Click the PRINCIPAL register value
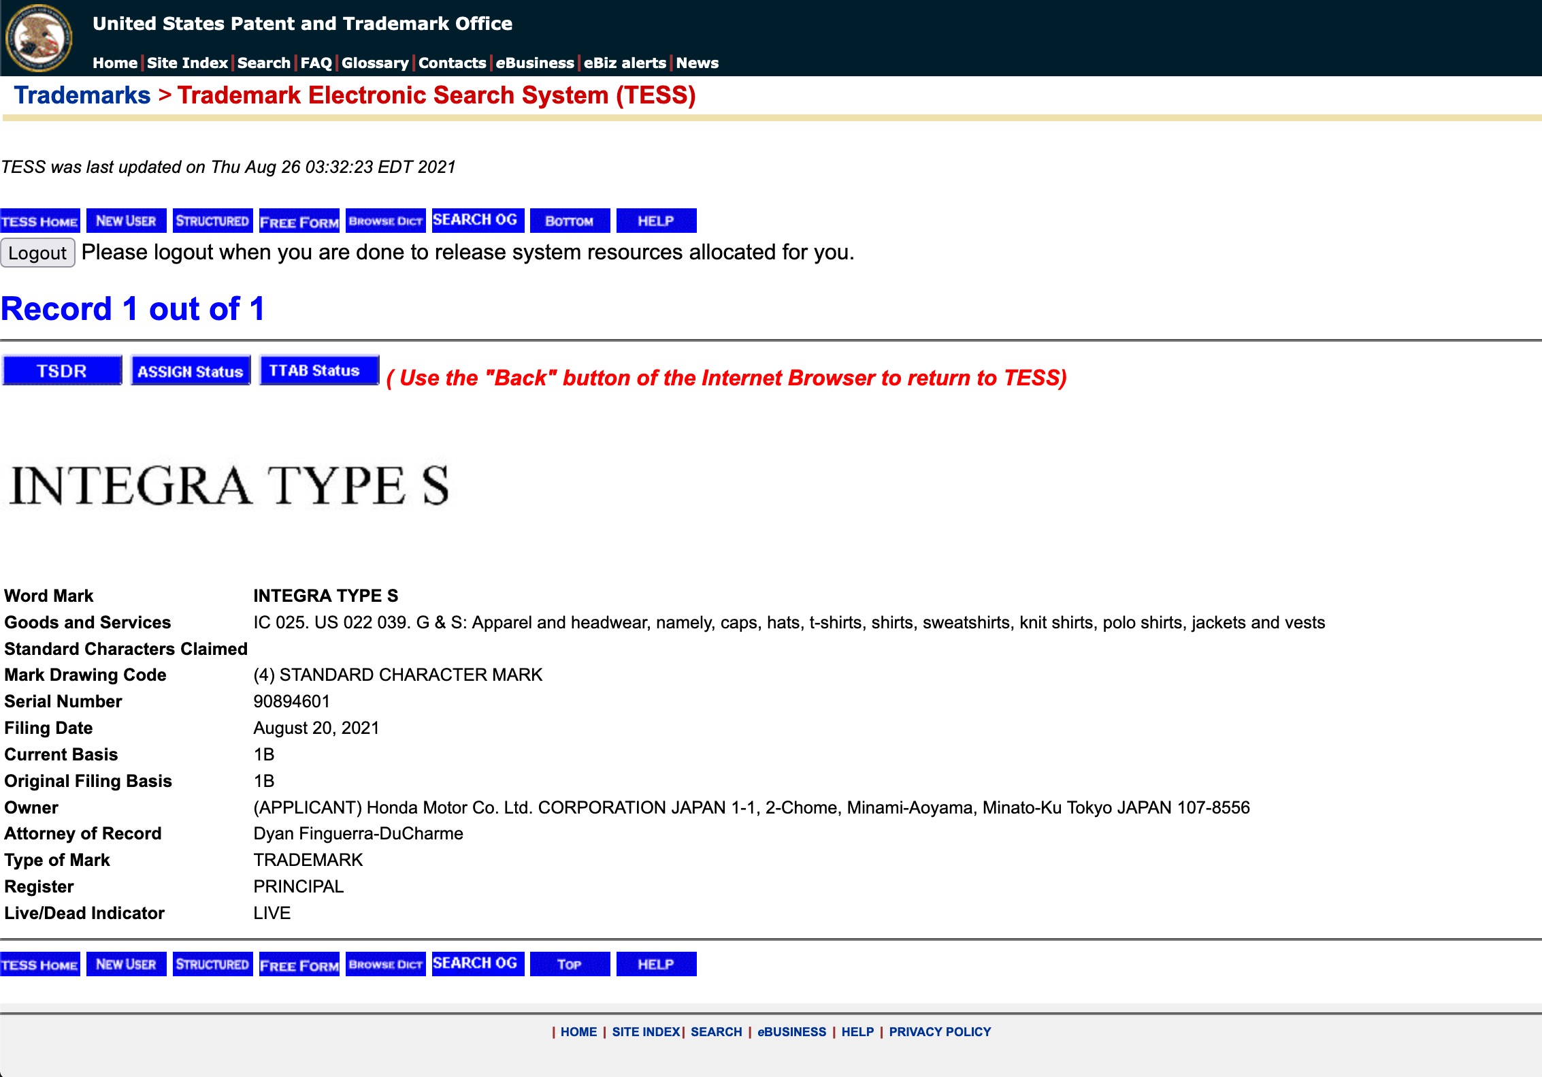Image resolution: width=1542 pixels, height=1077 pixels. [299, 887]
